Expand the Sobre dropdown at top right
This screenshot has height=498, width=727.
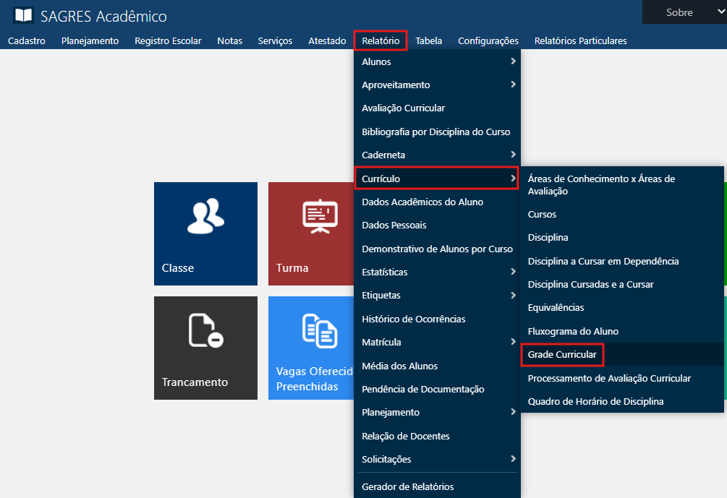point(684,12)
